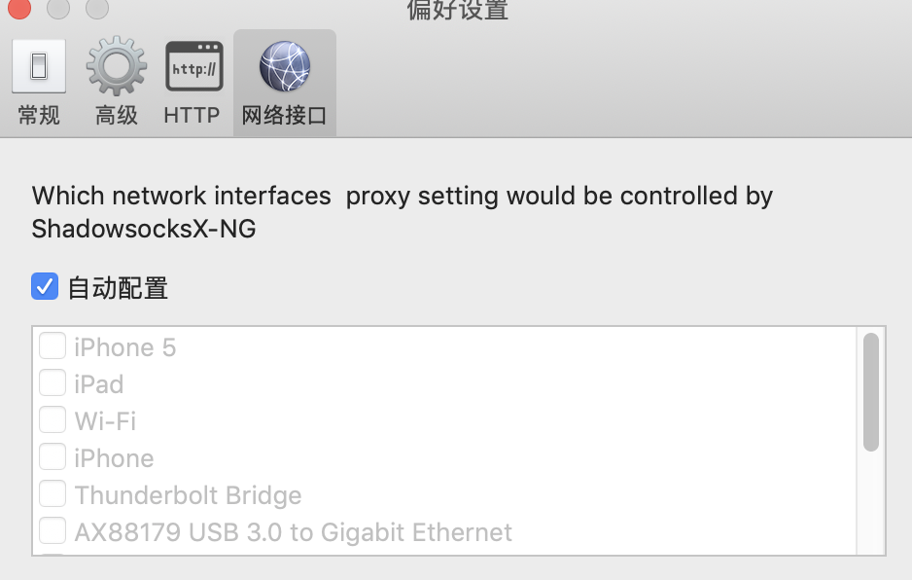This screenshot has height=580, width=912.
Task: Switch to the HTTP tab
Action: tap(193, 83)
